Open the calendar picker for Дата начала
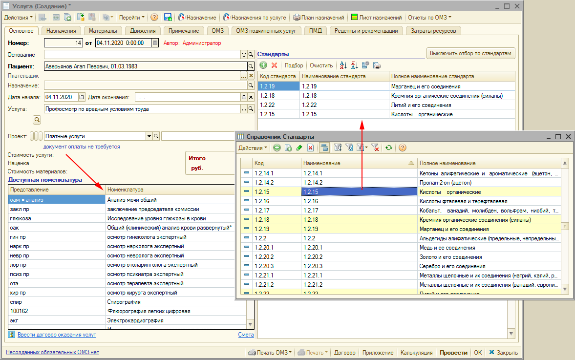The height and width of the screenshot is (360, 575). tap(82, 97)
